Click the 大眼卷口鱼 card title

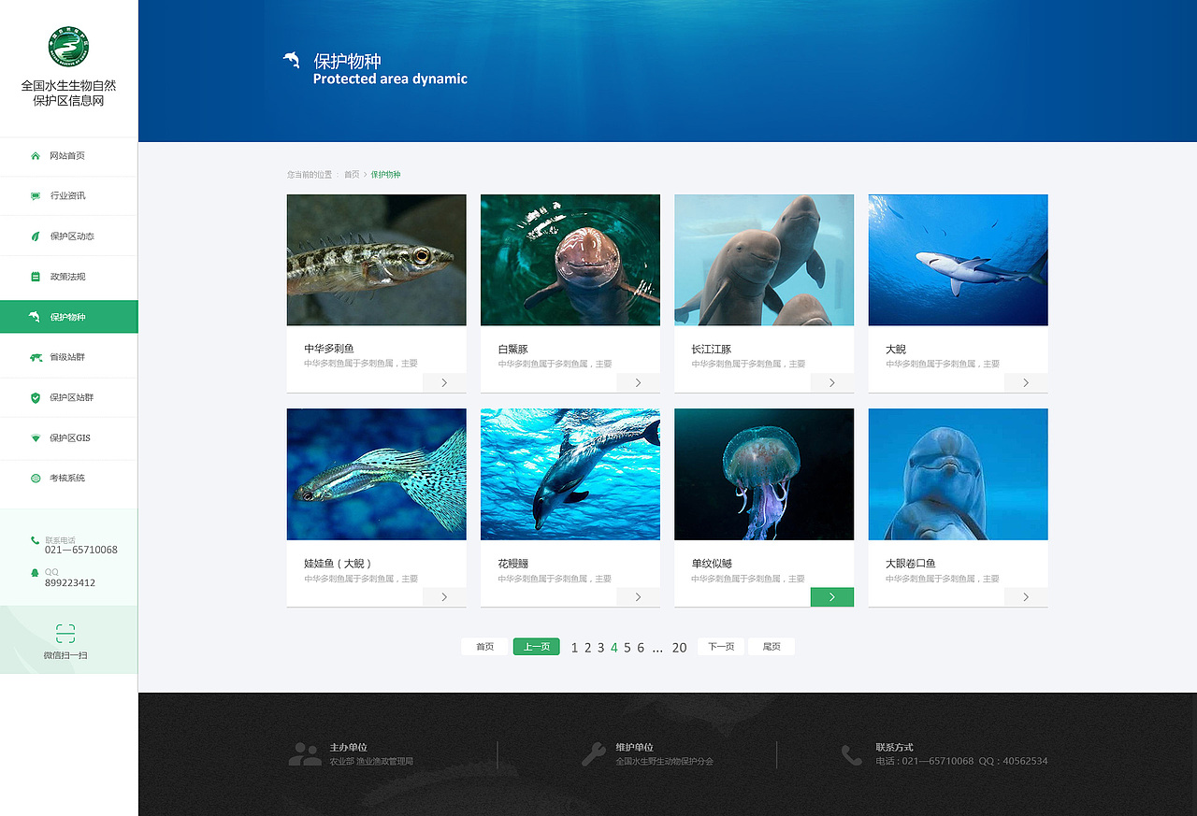pos(911,564)
